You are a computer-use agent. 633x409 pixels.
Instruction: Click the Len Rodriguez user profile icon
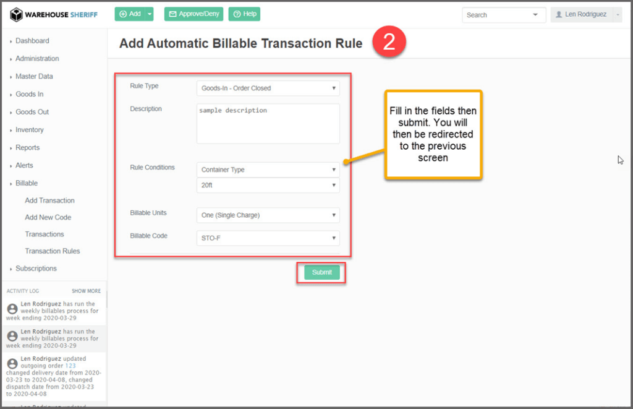point(559,15)
